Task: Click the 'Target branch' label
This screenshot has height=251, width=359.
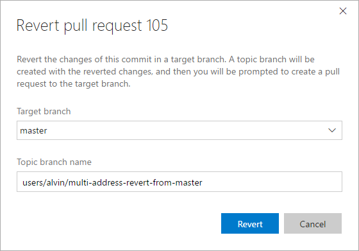Action: tap(44, 112)
